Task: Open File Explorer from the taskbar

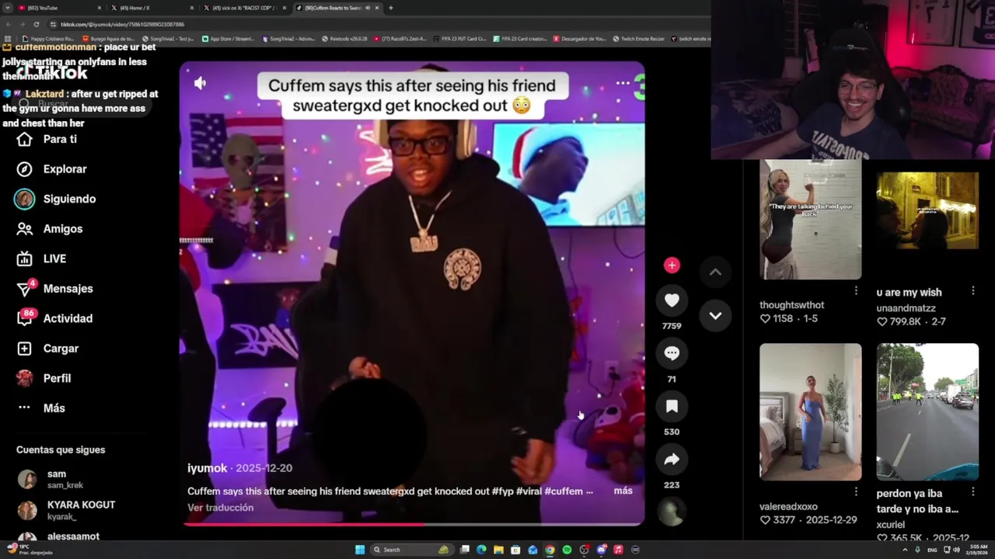Action: [498, 550]
